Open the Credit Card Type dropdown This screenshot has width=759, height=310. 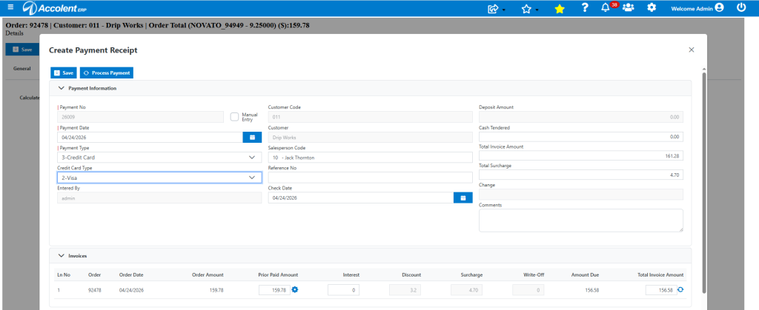pos(159,178)
